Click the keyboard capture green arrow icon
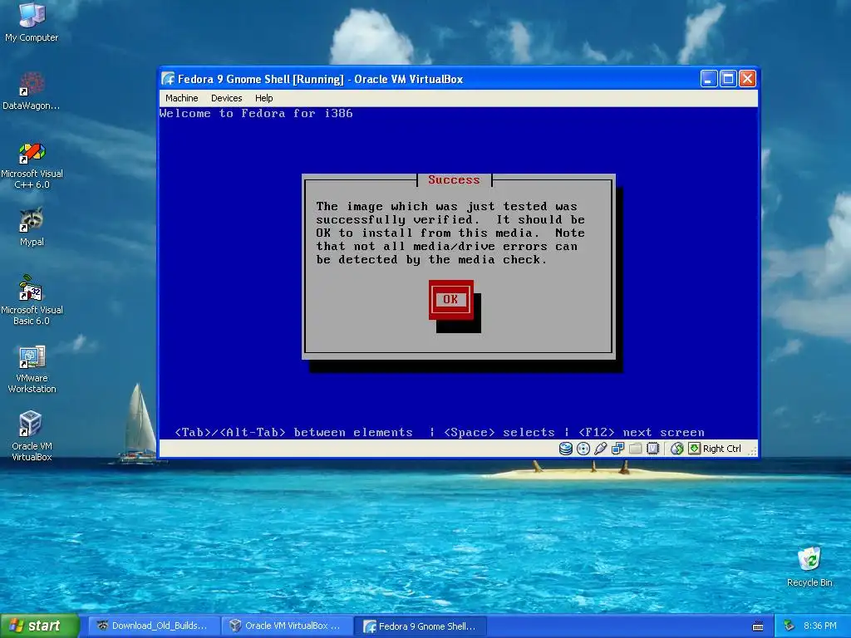 (694, 448)
